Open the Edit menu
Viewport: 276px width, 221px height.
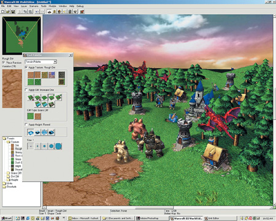tap(9, 6)
